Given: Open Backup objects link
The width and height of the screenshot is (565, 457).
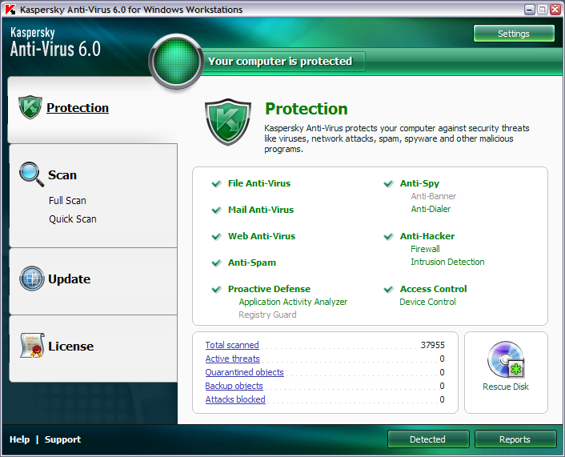Looking at the screenshot, I should tap(234, 386).
